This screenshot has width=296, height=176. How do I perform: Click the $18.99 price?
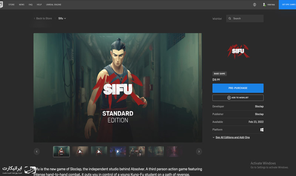point(216,80)
